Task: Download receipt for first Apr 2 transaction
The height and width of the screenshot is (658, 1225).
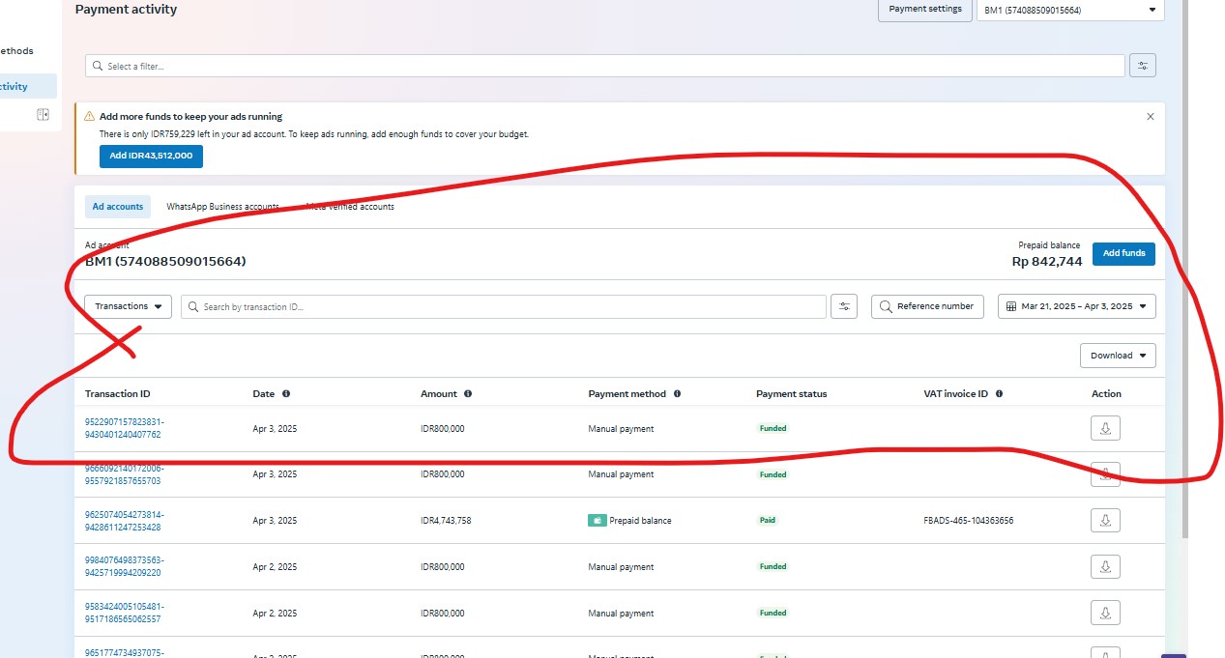Action: pos(1105,567)
